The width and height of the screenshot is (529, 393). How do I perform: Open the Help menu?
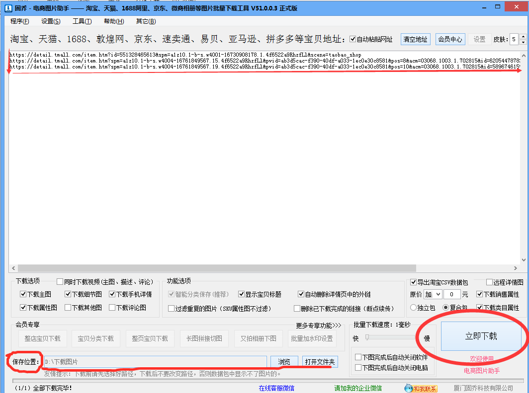(x=114, y=21)
